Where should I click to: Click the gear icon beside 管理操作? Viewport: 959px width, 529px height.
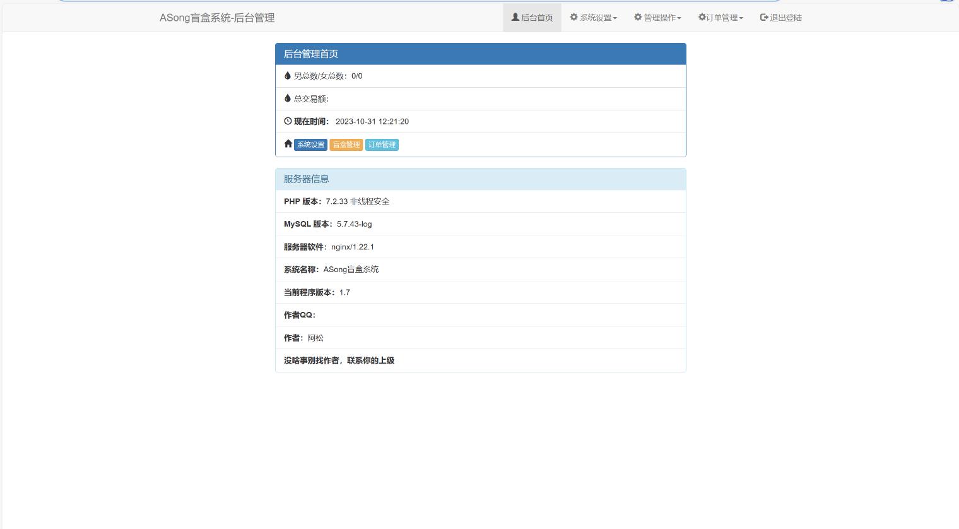coord(638,17)
